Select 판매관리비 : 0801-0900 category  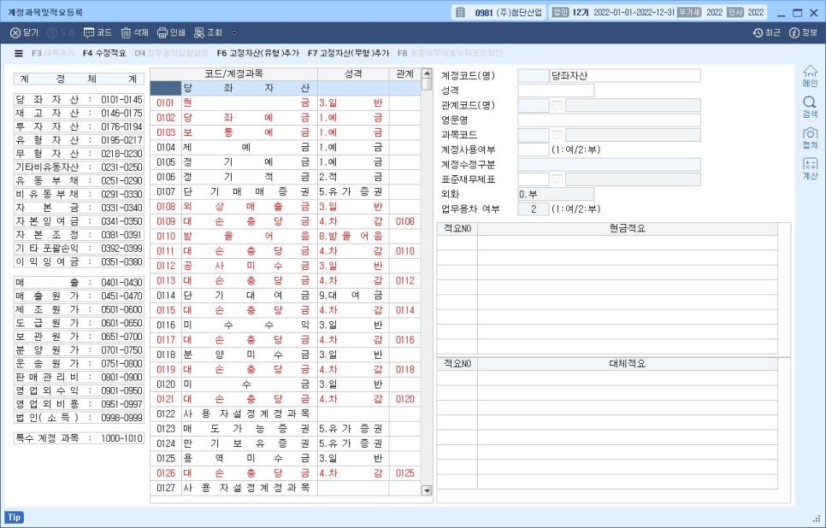79,377
